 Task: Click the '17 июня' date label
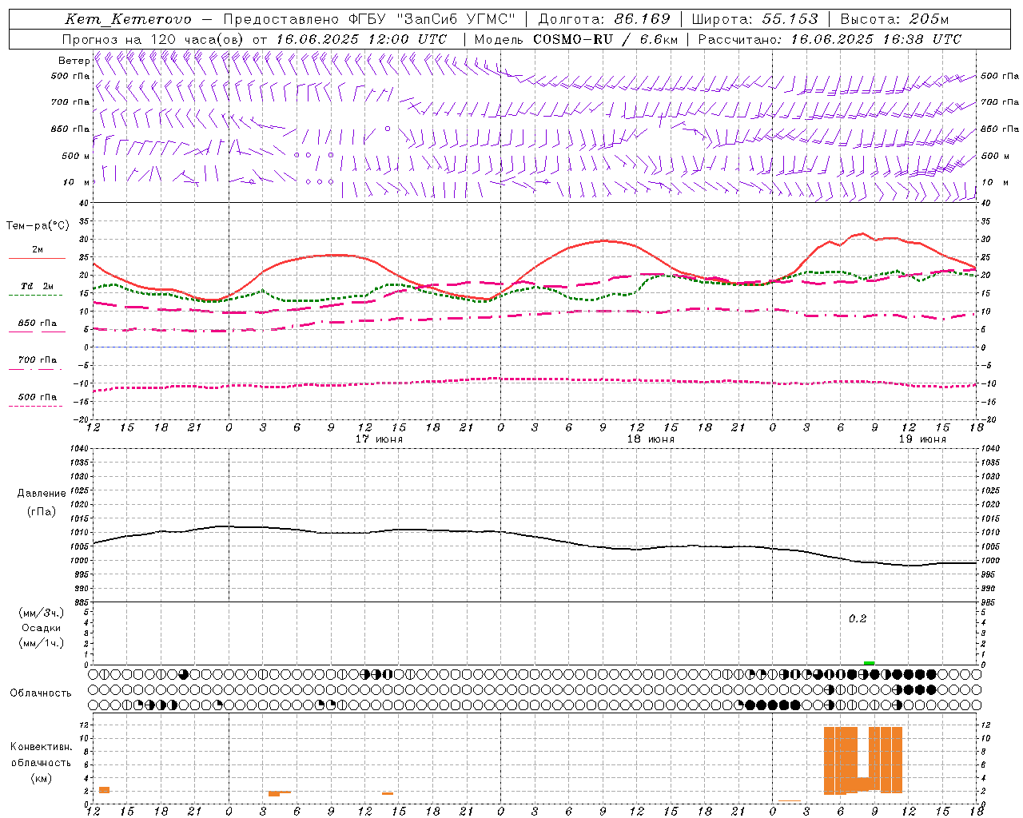click(x=379, y=439)
